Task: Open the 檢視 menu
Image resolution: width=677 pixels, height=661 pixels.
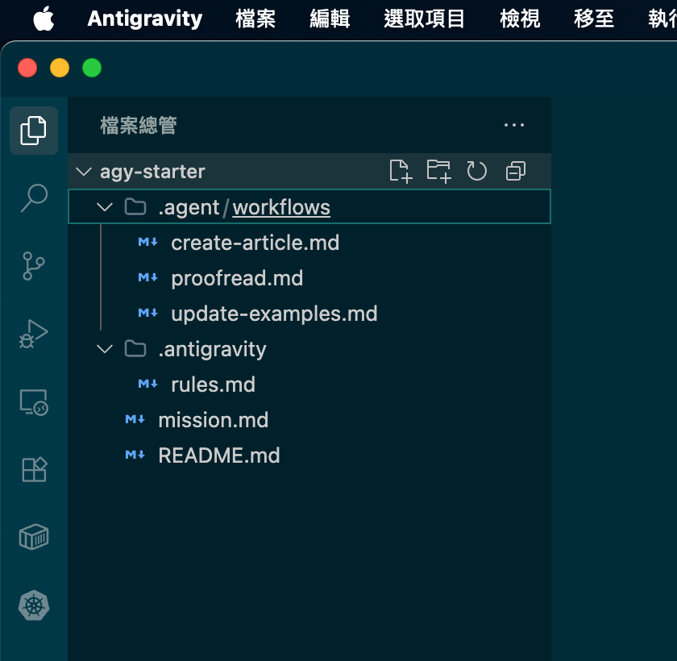Action: click(x=520, y=19)
